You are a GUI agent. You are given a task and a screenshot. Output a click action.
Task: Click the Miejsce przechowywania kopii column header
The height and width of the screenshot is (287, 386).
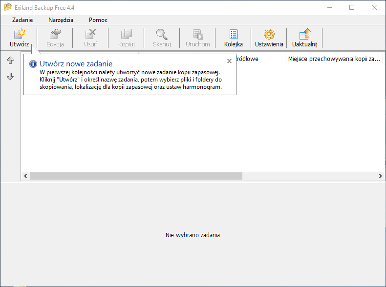pyautogui.click(x=334, y=59)
